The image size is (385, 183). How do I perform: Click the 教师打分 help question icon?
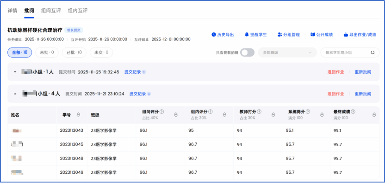coord(259,112)
